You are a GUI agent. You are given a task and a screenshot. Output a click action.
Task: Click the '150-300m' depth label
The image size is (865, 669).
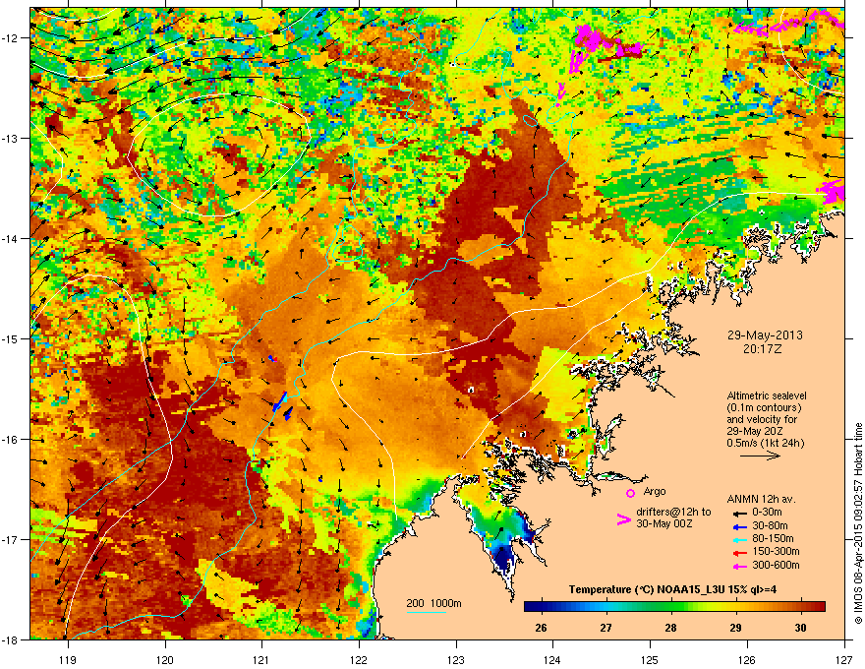[776, 551]
